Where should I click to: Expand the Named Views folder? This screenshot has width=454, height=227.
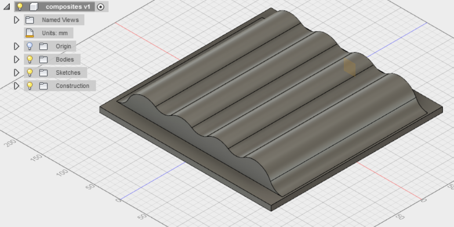pos(17,20)
